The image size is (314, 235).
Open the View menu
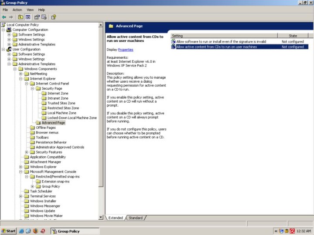click(30, 10)
